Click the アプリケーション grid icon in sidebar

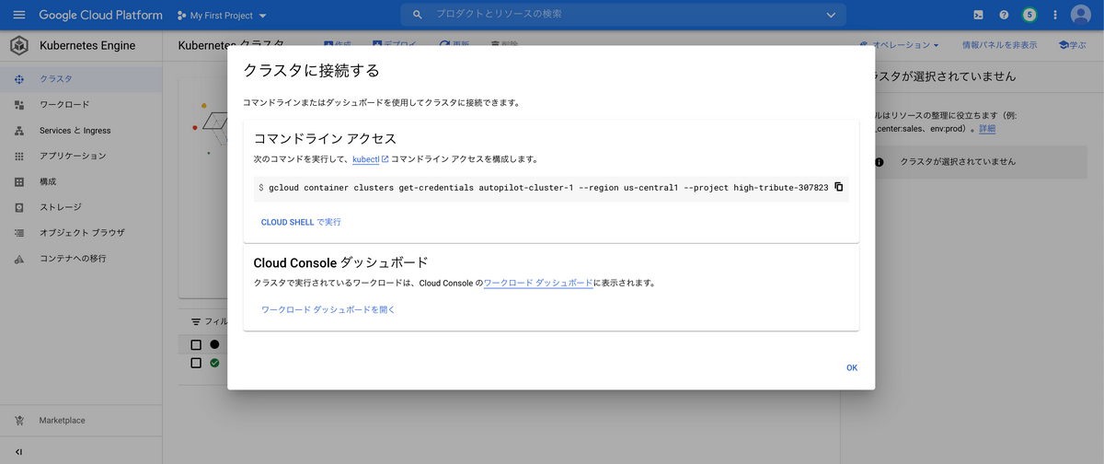click(19, 157)
